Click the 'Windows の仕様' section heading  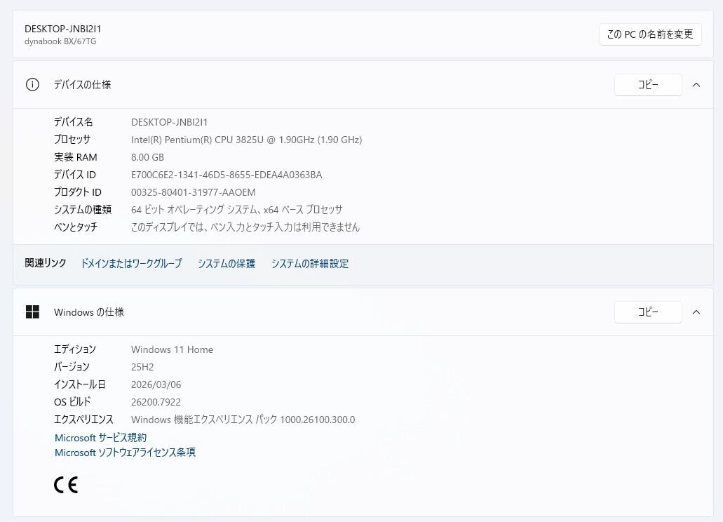click(89, 312)
